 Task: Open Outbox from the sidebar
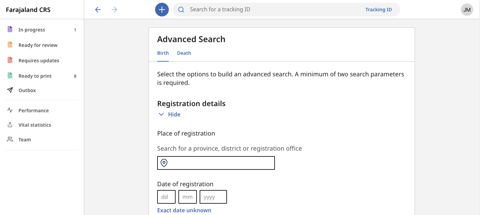27,90
